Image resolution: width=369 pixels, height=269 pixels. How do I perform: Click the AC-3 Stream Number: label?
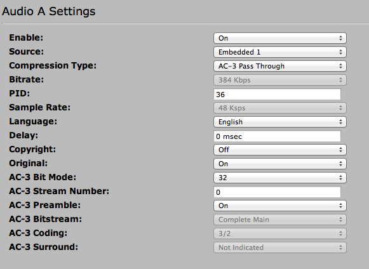pos(59,191)
